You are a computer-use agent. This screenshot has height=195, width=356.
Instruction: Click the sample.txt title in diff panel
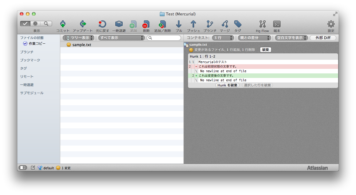coord(198,45)
